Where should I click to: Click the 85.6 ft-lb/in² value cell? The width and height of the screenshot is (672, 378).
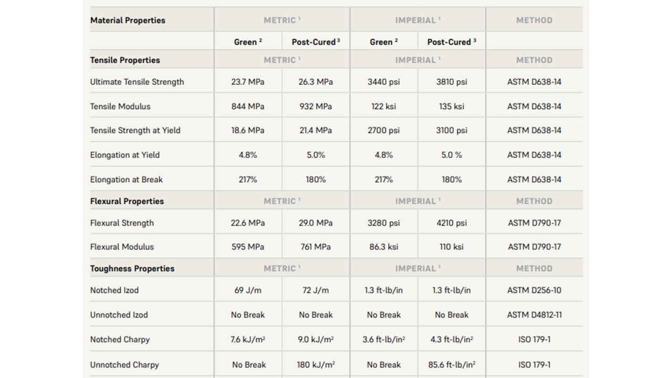pyautogui.click(x=451, y=364)
